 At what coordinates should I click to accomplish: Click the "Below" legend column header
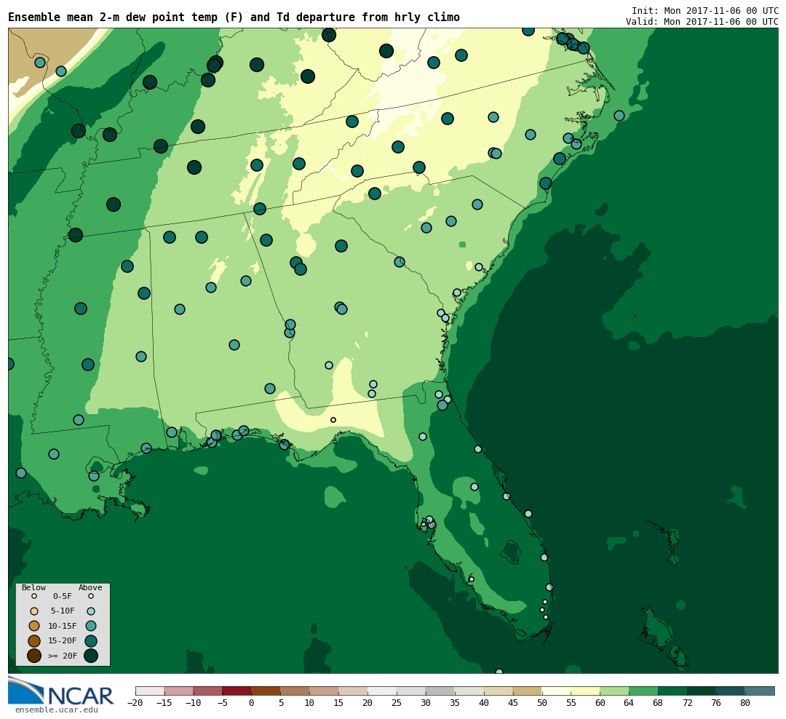pos(33,587)
